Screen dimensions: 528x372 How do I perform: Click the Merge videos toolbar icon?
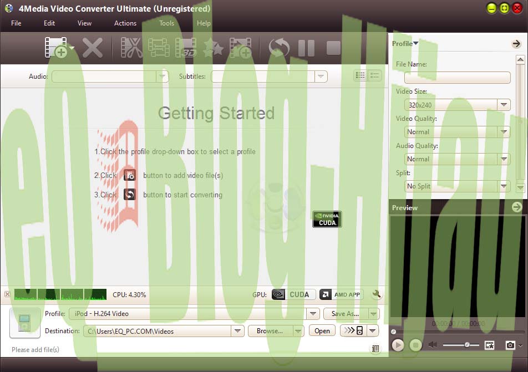coord(159,48)
